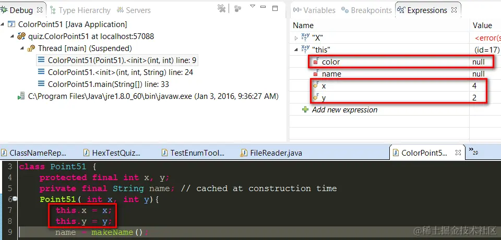This screenshot has height=240, width=501.
Task: Minimize the Debug view panel
Action: tap(263, 6)
